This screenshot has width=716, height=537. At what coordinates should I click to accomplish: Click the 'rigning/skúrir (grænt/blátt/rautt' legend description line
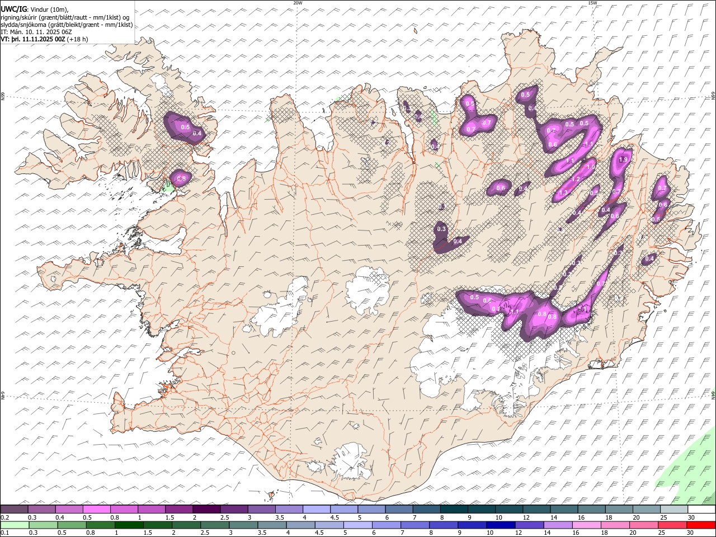click(x=65, y=17)
